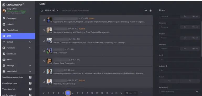Toggle Avatar filter to Yes

[x=169, y=81]
